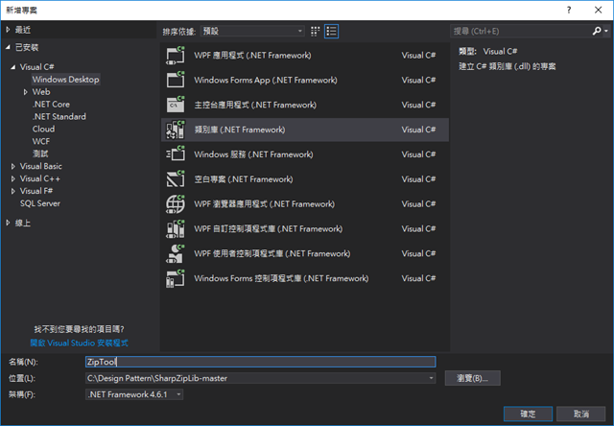Select the Windows Forms App template icon
The width and height of the screenshot is (614, 426).
[175, 80]
